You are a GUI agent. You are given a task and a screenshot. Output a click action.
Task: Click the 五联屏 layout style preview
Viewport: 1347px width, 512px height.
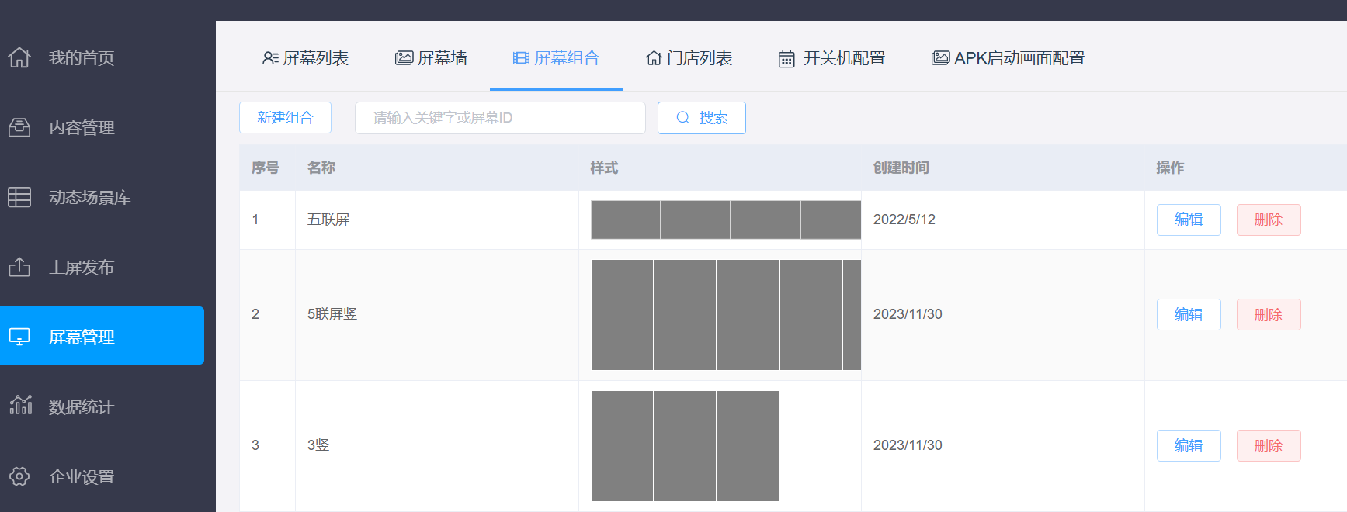(x=726, y=220)
